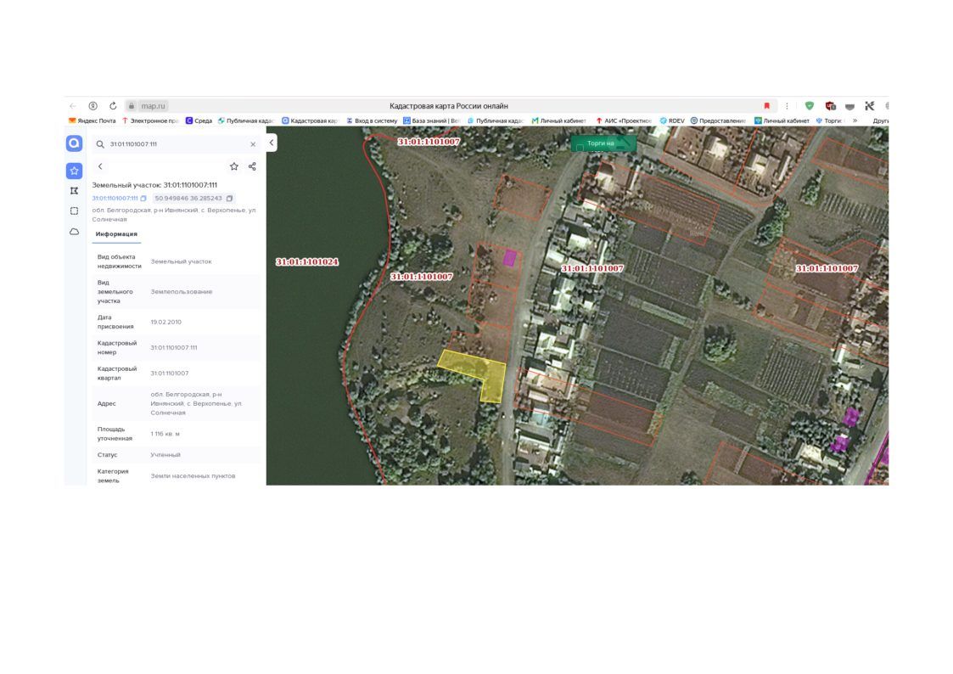Open the Вход в систему bookmark
Image resolution: width=953 pixels, height=674 pixels.
tap(372, 121)
